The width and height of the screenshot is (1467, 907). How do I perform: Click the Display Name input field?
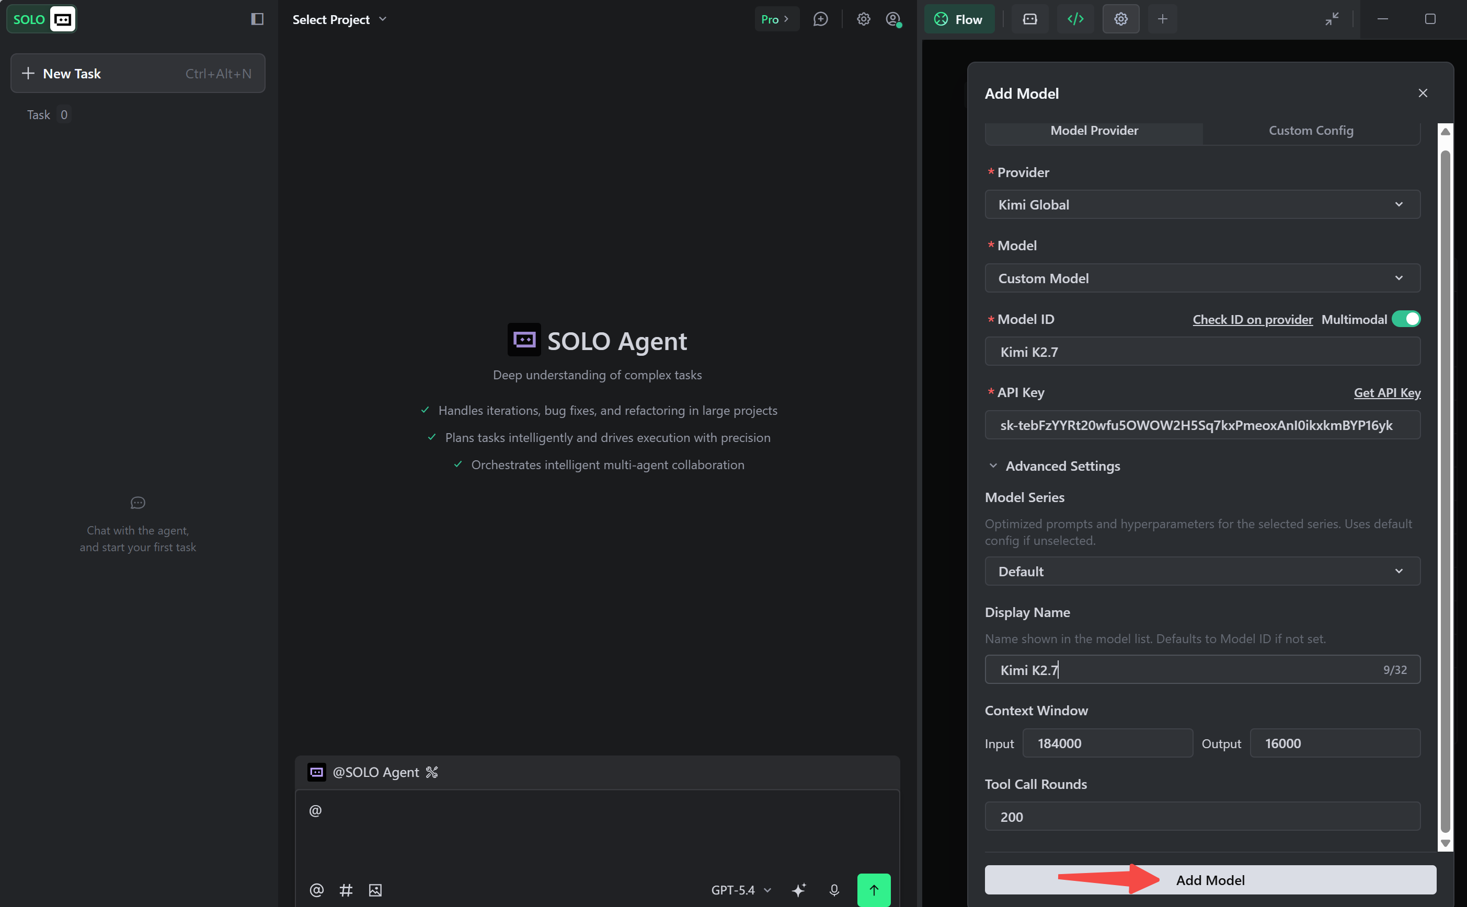(1202, 670)
